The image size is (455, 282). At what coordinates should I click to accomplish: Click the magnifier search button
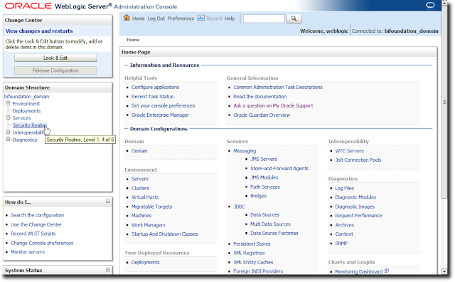pyautogui.click(x=294, y=19)
